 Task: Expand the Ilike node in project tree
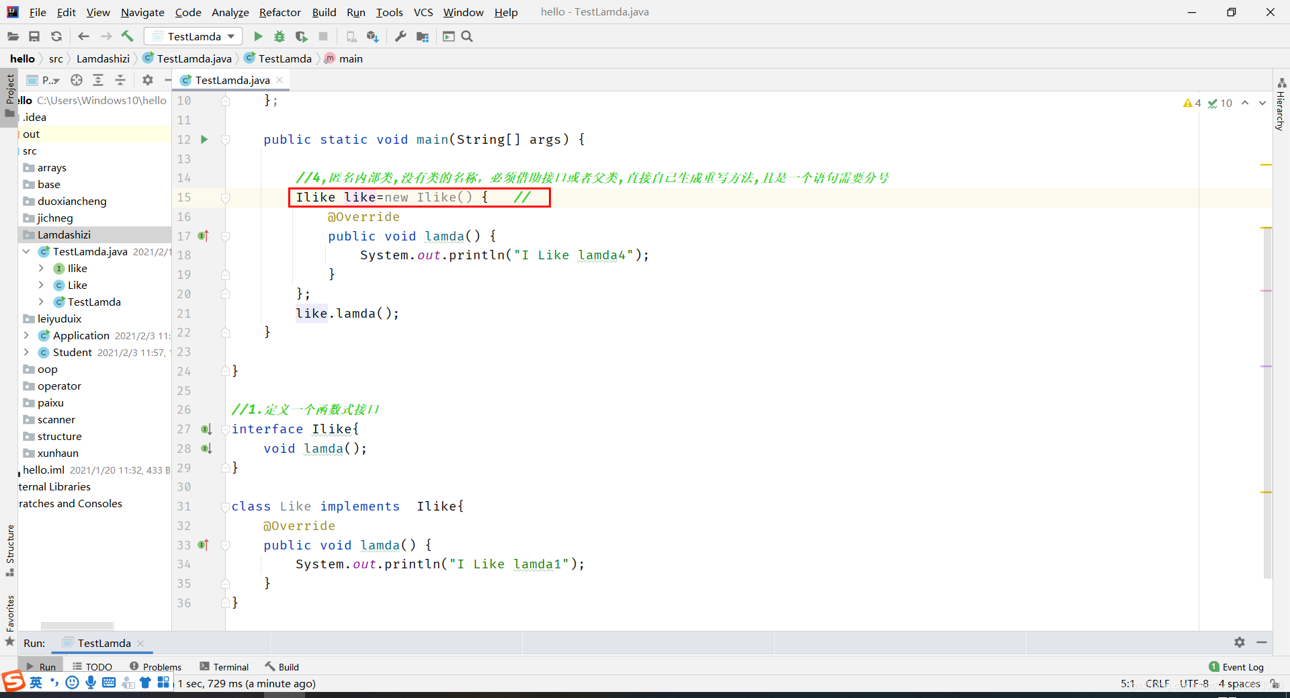(x=41, y=268)
